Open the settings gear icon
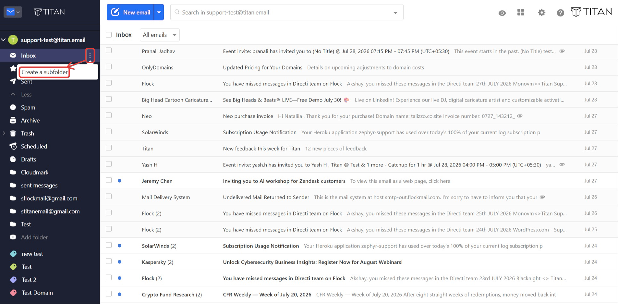This screenshot has width=618, height=304. (x=541, y=13)
